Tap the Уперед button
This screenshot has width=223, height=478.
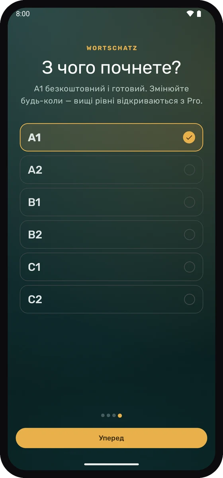tap(111, 438)
